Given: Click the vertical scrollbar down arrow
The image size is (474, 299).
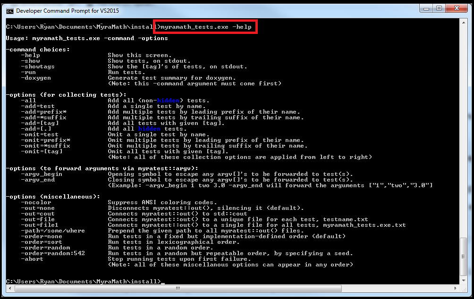Looking at the screenshot, I should coord(464,281).
